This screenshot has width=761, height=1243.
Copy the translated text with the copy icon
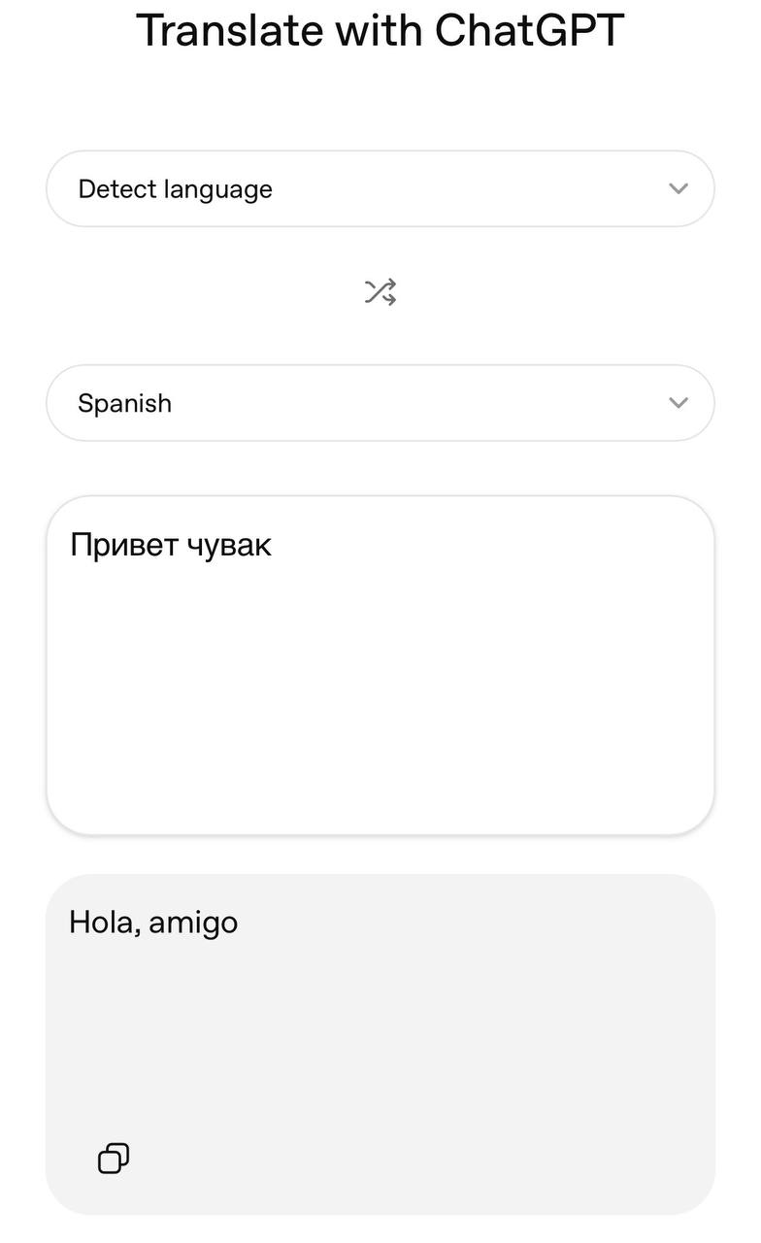pos(114,1158)
